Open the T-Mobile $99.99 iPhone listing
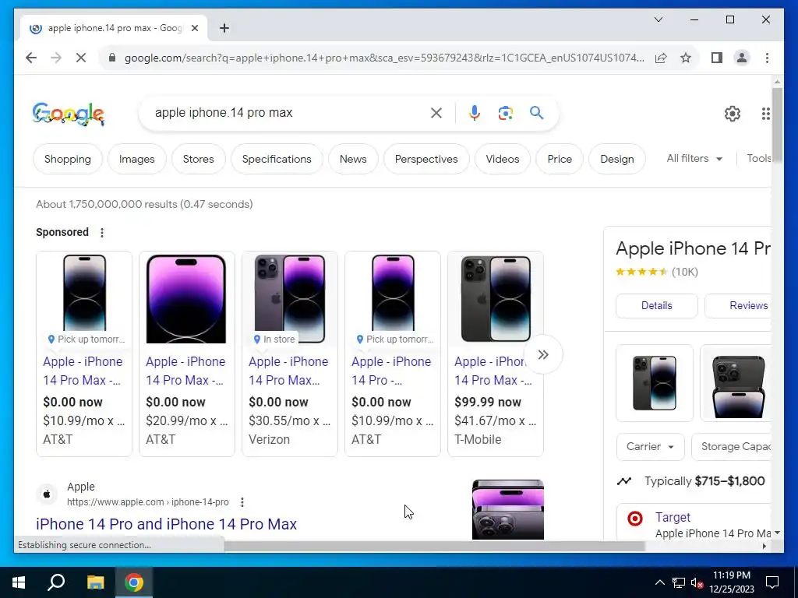The height and width of the screenshot is (598, 798). point(495,354)
